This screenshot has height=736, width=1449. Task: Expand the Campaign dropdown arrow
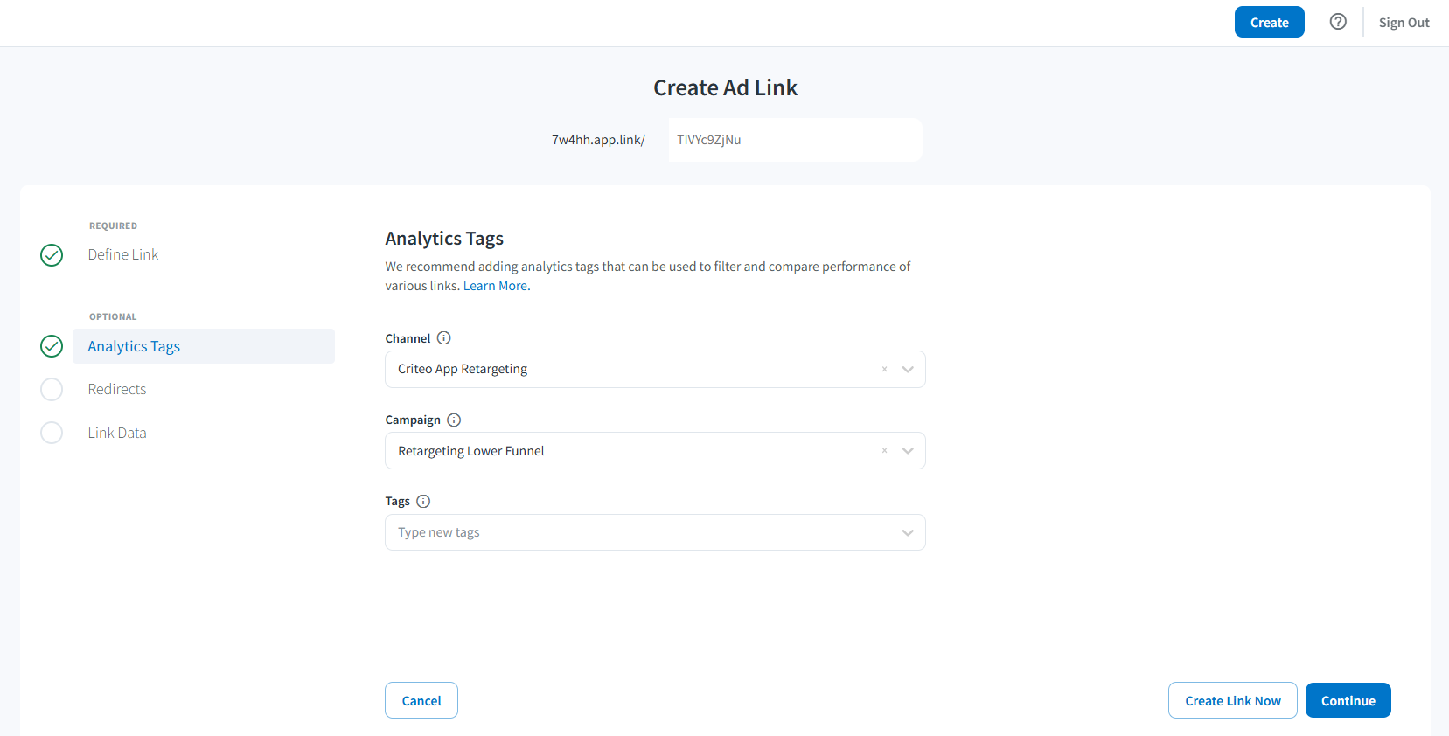pyautogui.click(x=908, y=451)
